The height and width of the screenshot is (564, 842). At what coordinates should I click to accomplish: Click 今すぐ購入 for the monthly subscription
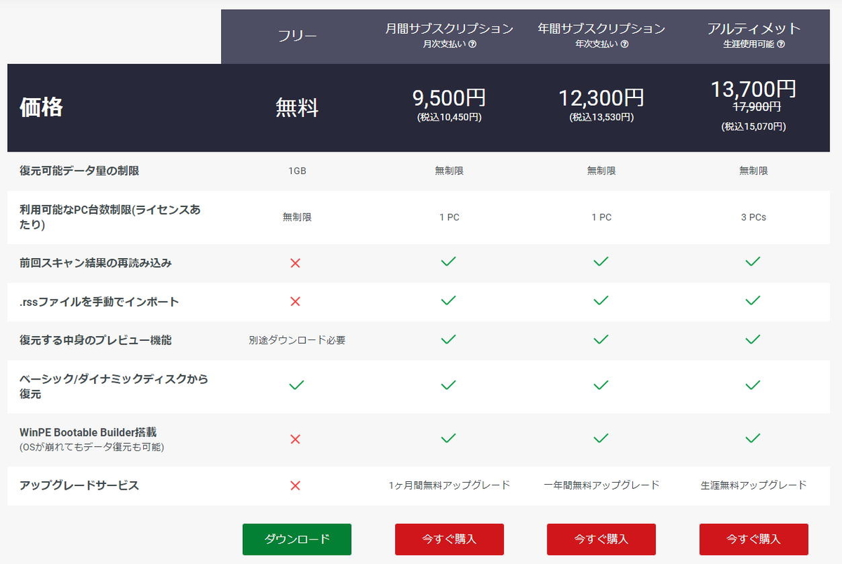(x=448, y=539)
